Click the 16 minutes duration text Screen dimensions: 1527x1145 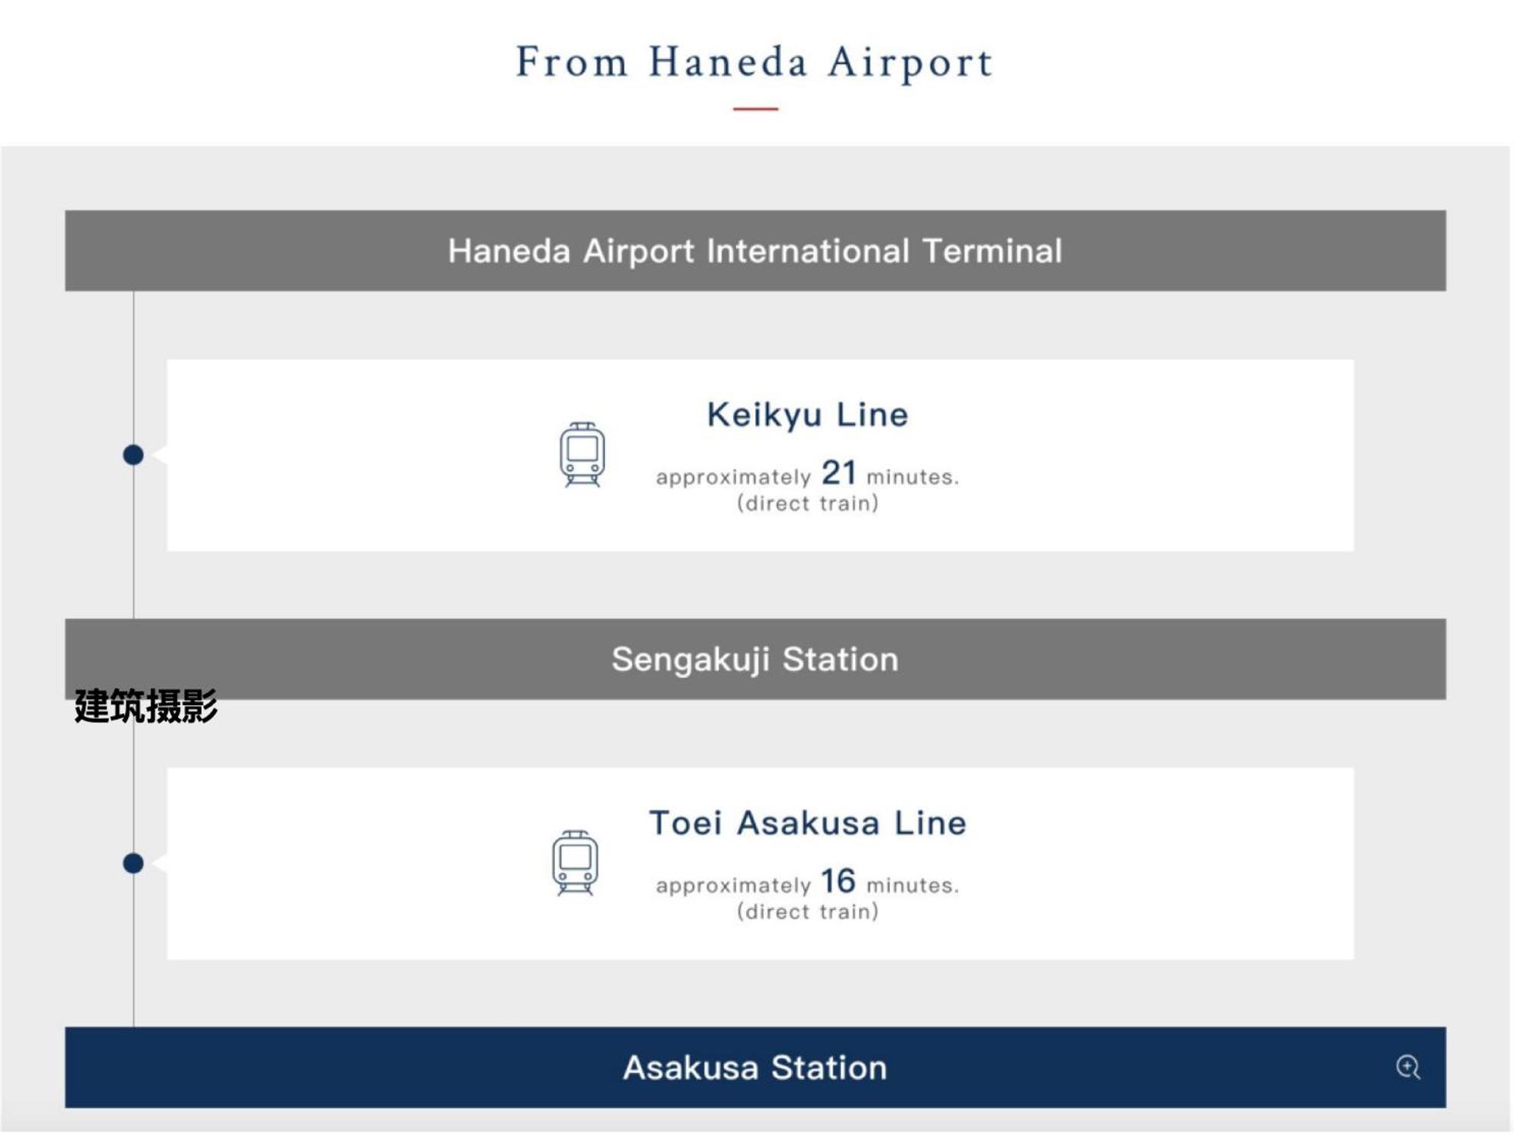click(838, 882)
